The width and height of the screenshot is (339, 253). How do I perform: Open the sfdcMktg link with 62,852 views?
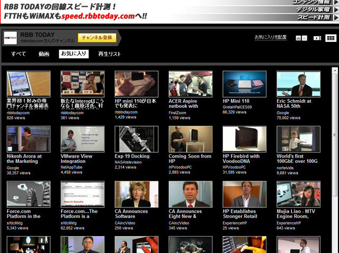click(68, 223)
